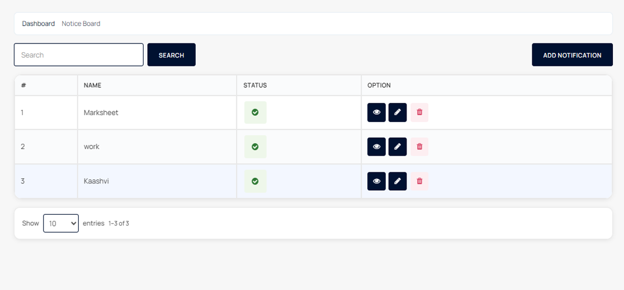624x290 pixels.
Task: Sort by STATUS column header
Action: (255, 85)
